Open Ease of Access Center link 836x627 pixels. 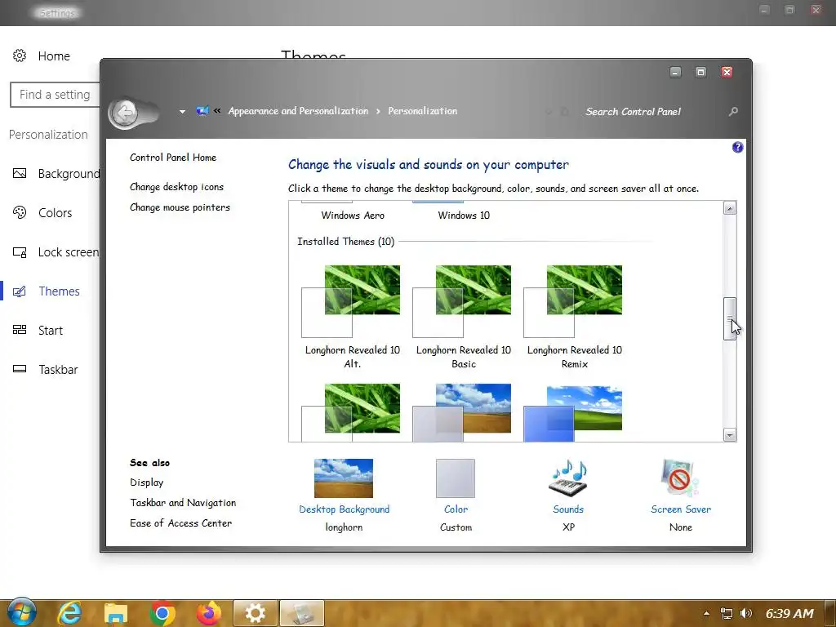tap(180, 523)
